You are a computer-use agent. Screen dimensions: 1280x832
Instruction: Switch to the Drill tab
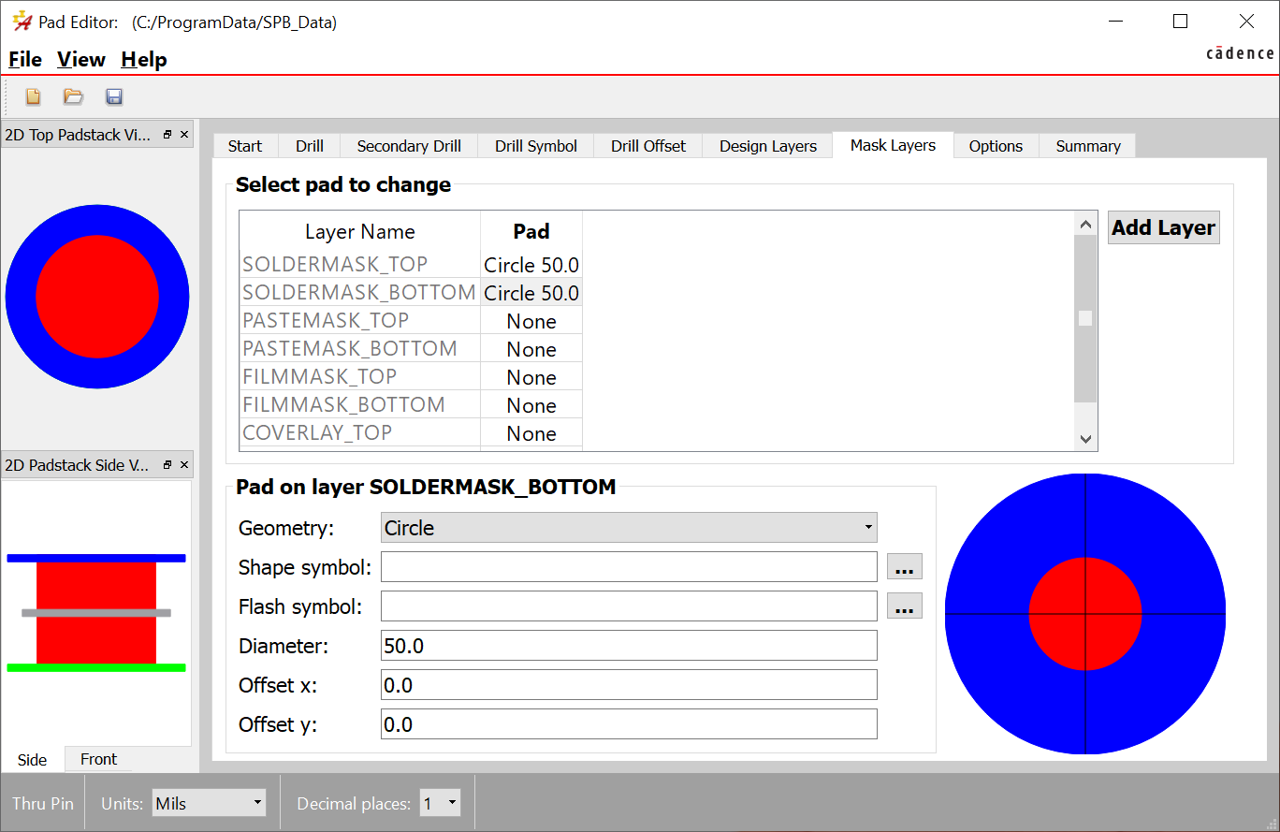tap(310, 146)
